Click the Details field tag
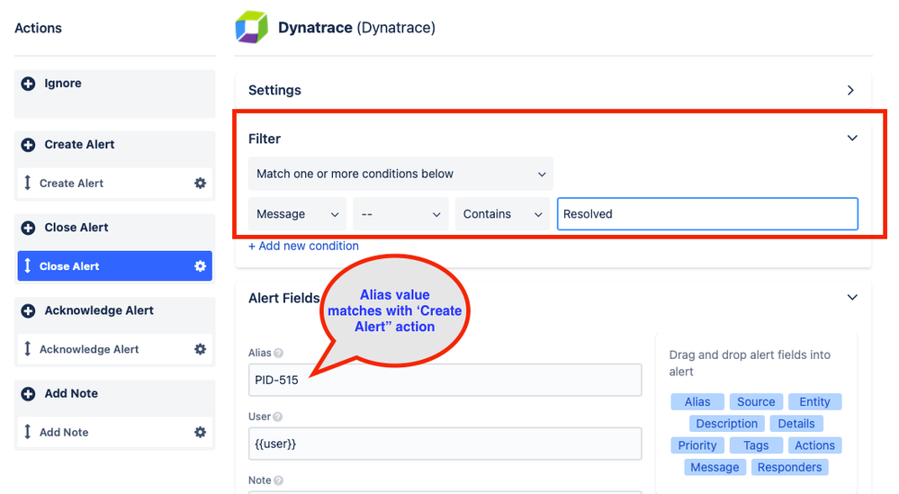This screenshot has width=899, height=494. pyautogui.click(x=796, y=424)
